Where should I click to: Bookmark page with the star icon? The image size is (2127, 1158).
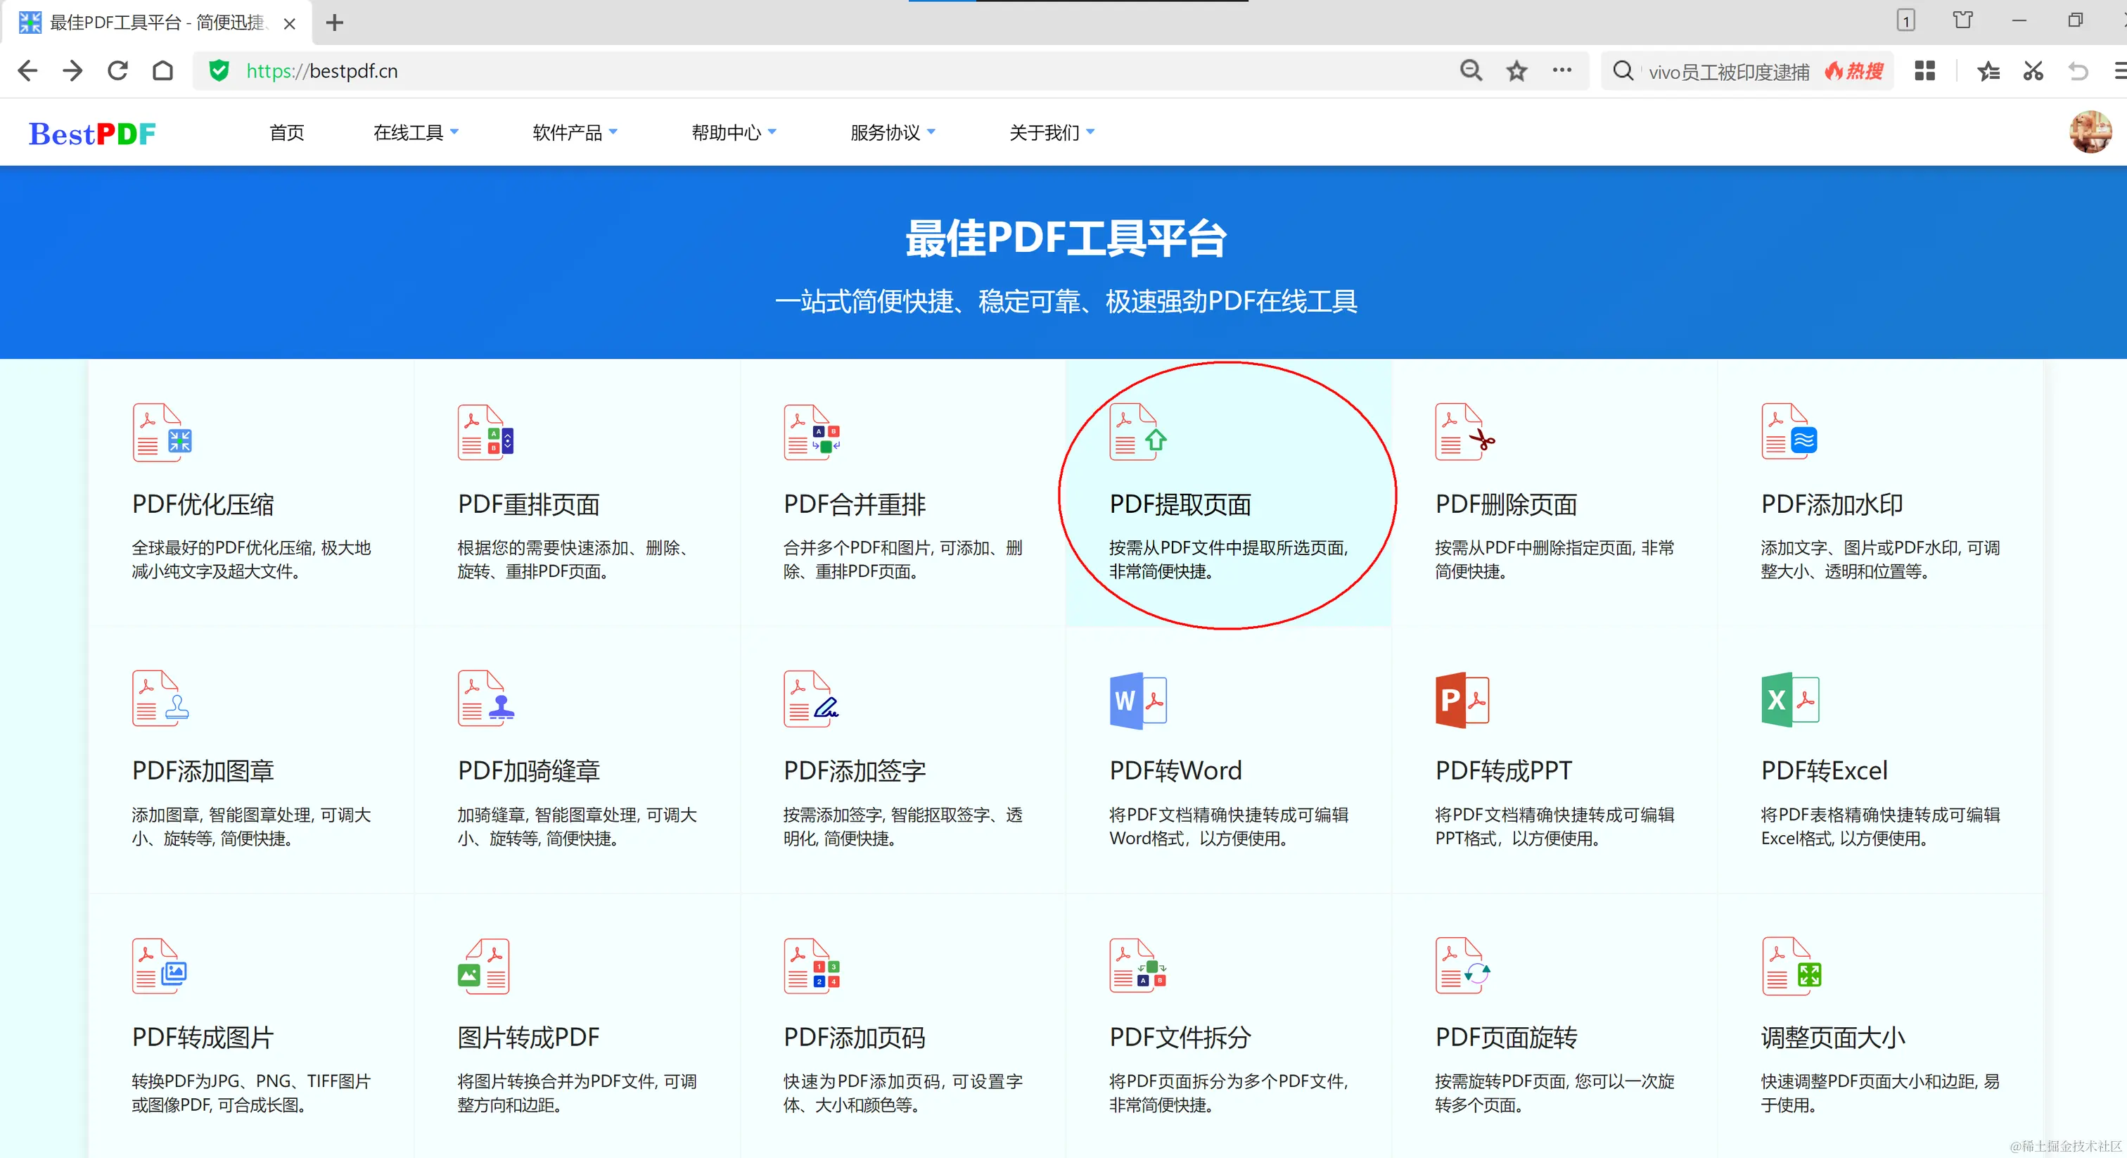click(1516, 71)
